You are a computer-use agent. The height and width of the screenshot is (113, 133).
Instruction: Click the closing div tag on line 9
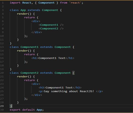[x=37, y=32]
